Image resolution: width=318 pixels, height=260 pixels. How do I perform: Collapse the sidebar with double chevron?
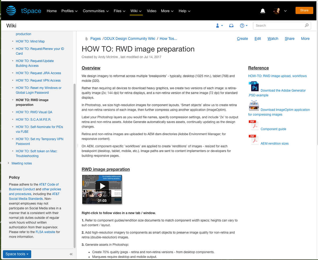coord(71,254)
